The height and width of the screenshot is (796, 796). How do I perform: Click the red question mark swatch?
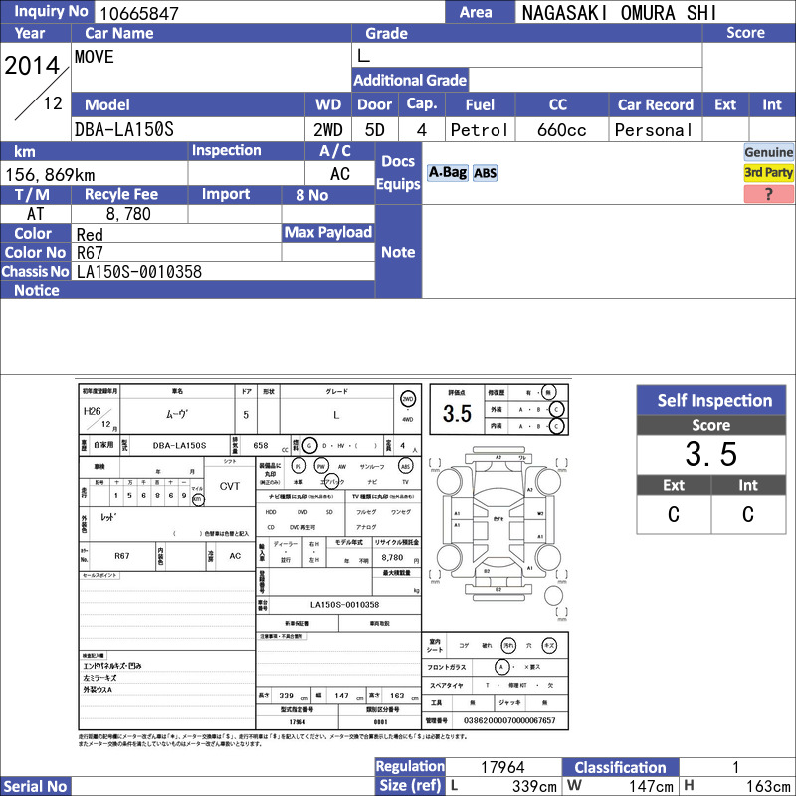pyautogui.click(x=768, y=193)
